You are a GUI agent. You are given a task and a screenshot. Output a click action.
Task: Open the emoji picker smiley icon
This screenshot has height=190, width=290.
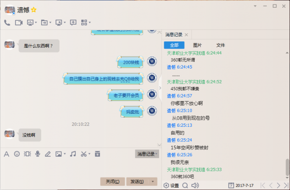(x=17, y=154)
